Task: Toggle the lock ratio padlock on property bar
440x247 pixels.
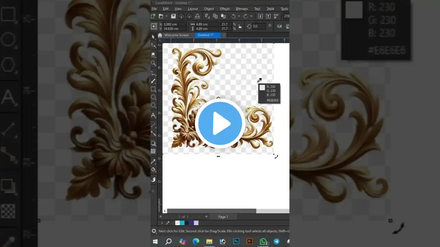Action: (240, 26)
